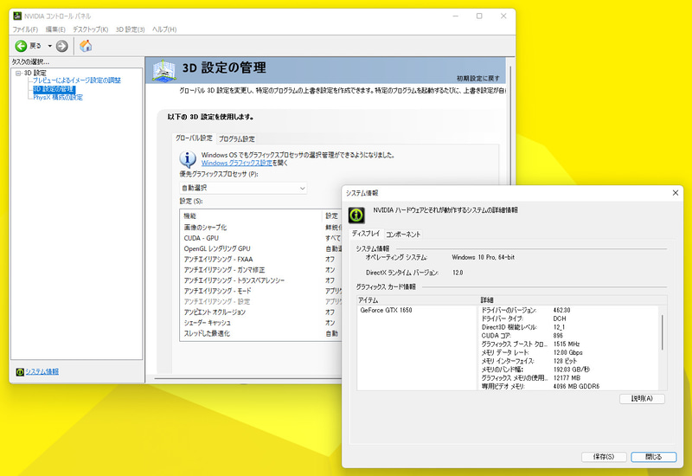Select the OpenGLレンダリングGPU setting row
This screenshot has height=476, width=692.
[261, 248]
